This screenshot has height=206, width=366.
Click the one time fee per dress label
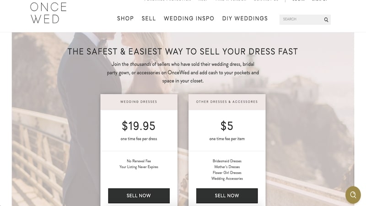coord(139,139)
